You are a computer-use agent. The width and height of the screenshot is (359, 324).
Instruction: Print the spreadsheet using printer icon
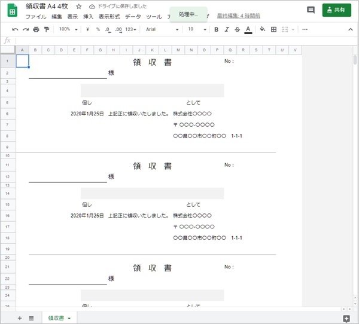tap(36, 29)
